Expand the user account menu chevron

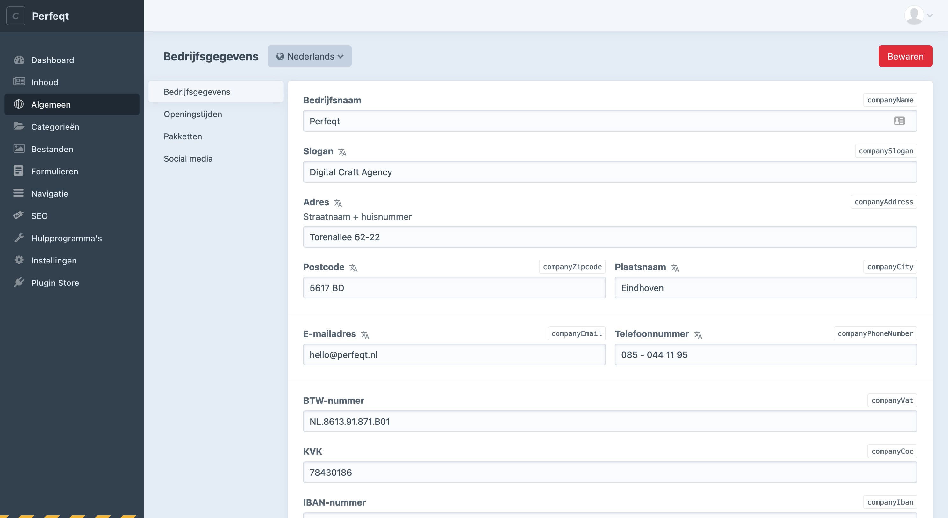(930, 16)
